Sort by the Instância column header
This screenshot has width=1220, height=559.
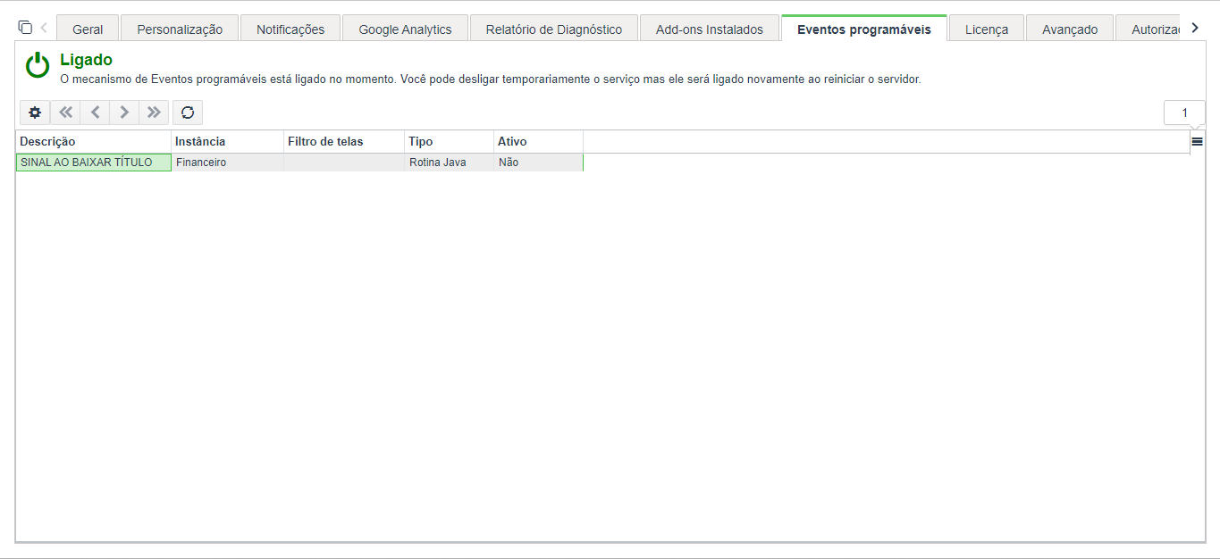click(227, 141)
